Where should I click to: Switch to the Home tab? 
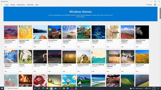click(x=7, y=5)
